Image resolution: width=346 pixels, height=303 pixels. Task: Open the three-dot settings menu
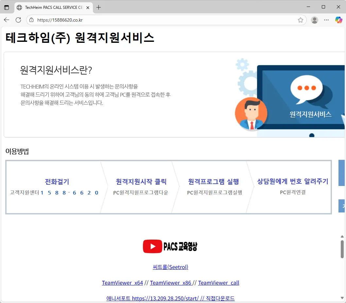point(326,20)
